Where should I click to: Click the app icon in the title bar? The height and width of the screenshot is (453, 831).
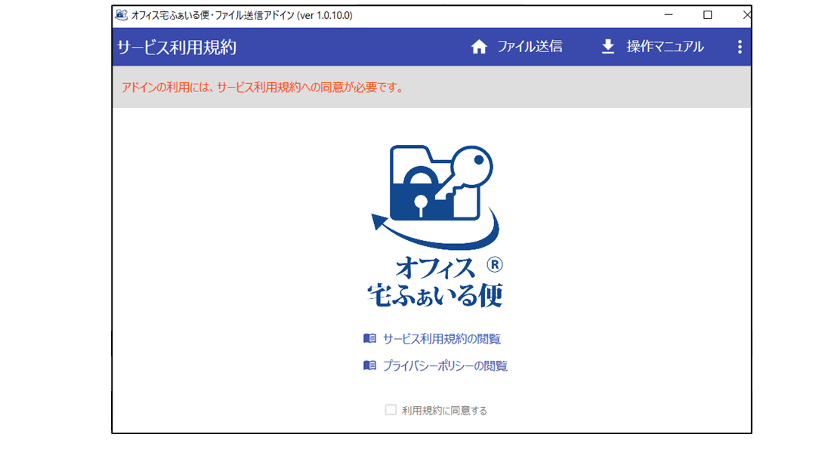[x=122, y=15]
